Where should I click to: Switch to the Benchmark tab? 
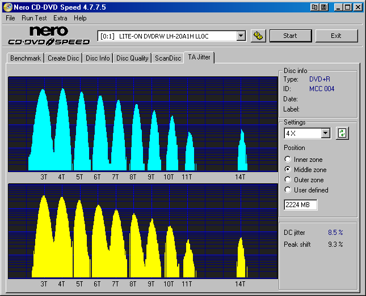point(26,58)
